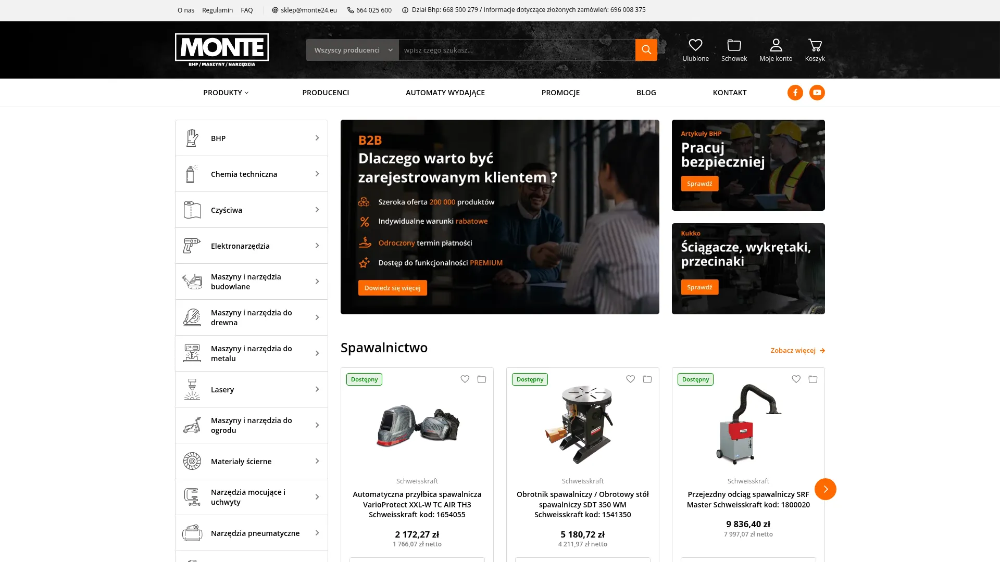Expand Elektronarzędzia chevron
Screen dimensions: 1000x562
point(317,246)
